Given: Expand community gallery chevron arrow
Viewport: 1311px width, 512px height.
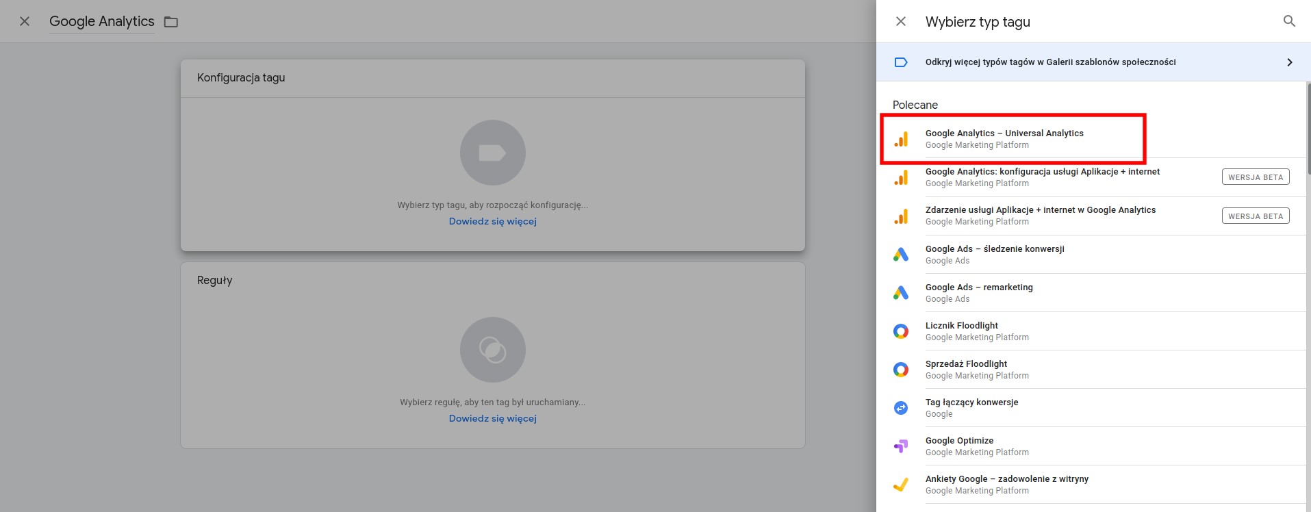Looking at the screenshot, I should click(1290, 62).
